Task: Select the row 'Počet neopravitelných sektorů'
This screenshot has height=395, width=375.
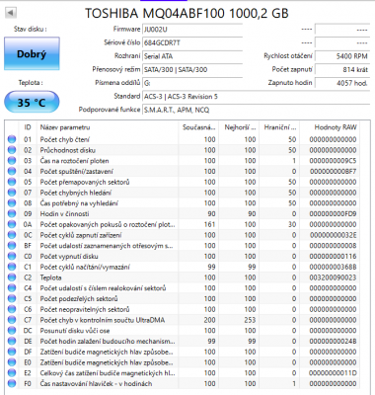Action: [183, 309]
